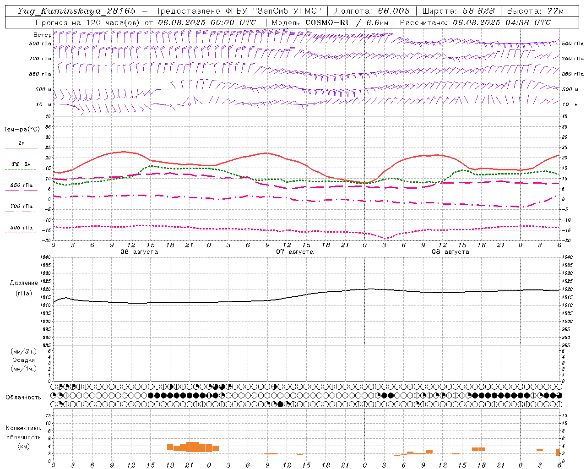
Task: Click the red solid 2м legend line
Action: pyautogui.click(x=21, y=148)
